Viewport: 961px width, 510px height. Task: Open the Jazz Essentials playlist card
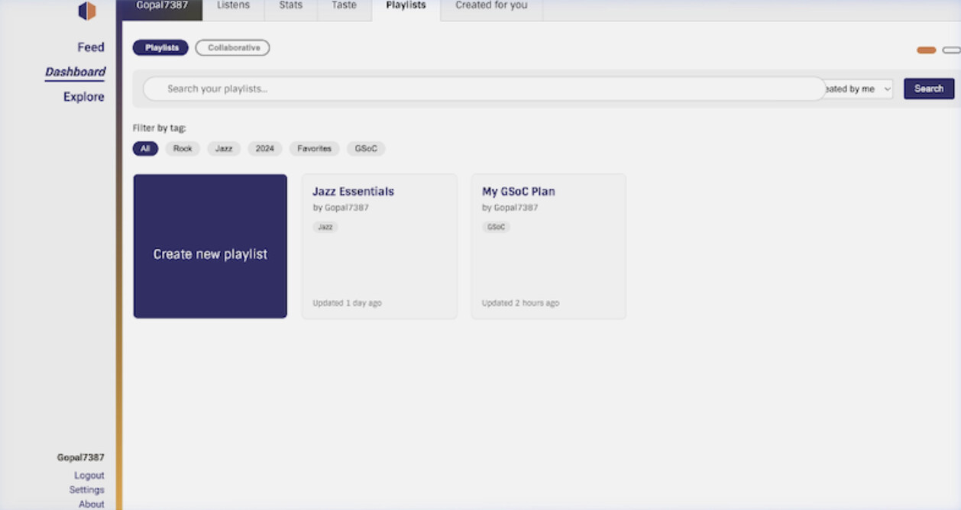click(x=380, y=247)
